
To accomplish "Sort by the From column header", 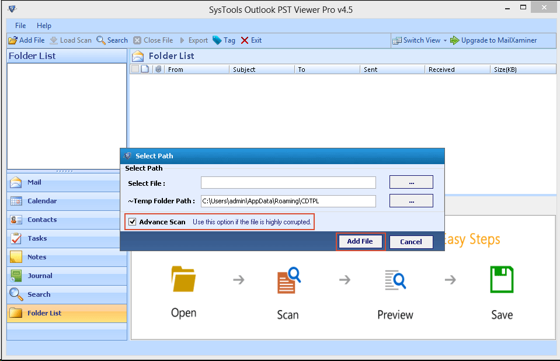I will tap(196, 70).
